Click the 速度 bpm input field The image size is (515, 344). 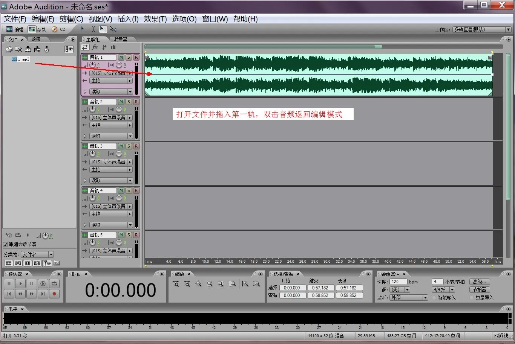point(398,282)
